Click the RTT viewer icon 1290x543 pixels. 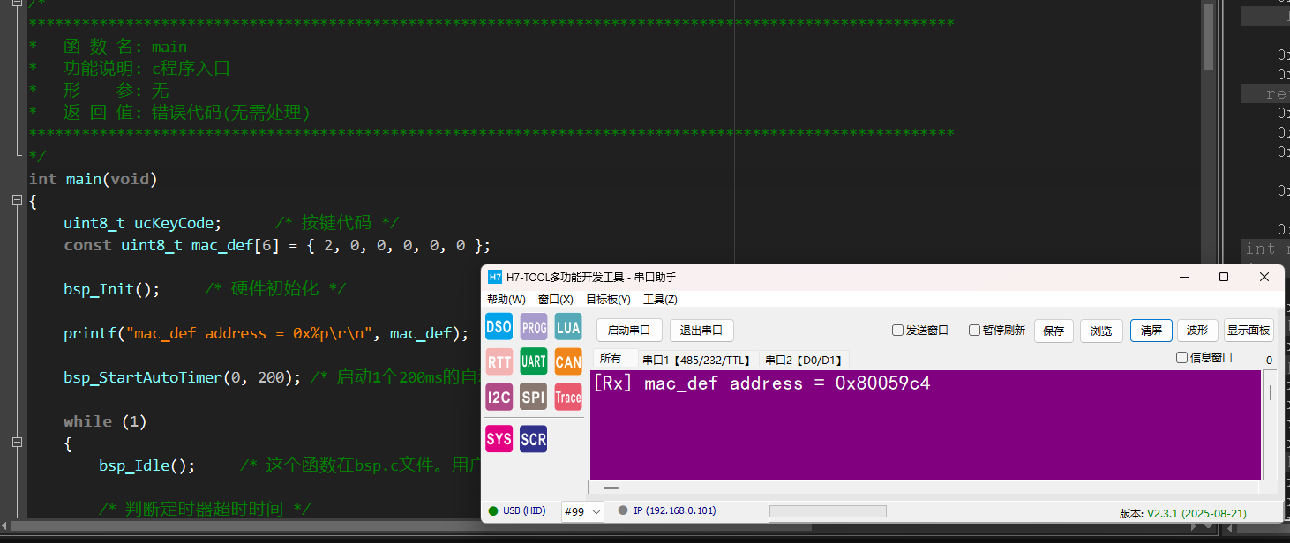point(499,361)
